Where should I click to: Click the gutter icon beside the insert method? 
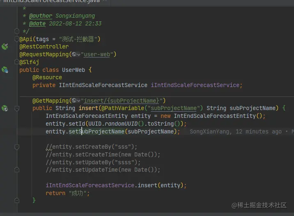(x=5, y=108)
